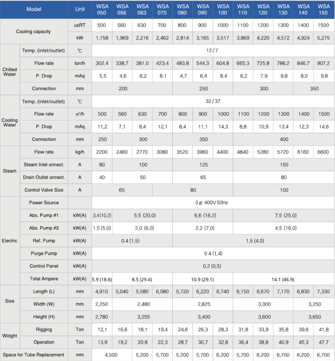Screen dimensions: 335x361
Task: Select the 5,275 kW cooling capacity cell
Action: point(324,38)
